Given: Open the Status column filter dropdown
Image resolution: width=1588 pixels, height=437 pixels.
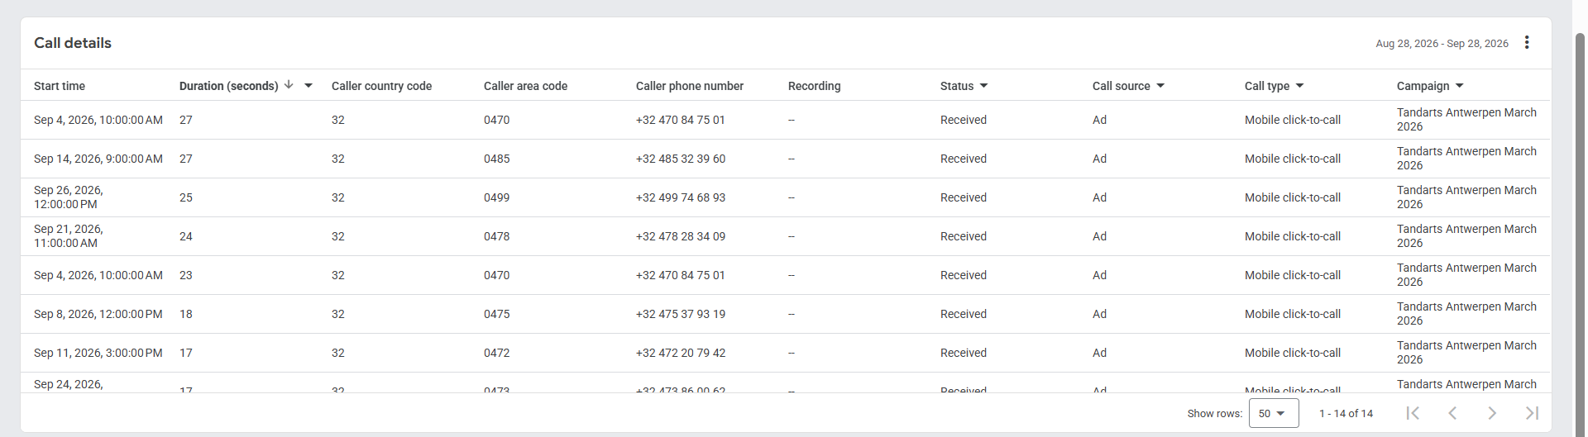Looking at the screenshot, I should [983, 86].
